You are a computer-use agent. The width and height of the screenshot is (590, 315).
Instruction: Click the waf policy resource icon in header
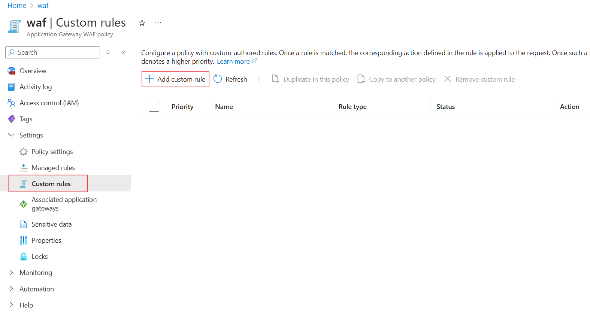point(15,27)
